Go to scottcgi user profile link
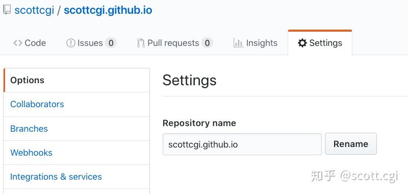Viewport: 408px width, 194px height. tap(34, 10)
